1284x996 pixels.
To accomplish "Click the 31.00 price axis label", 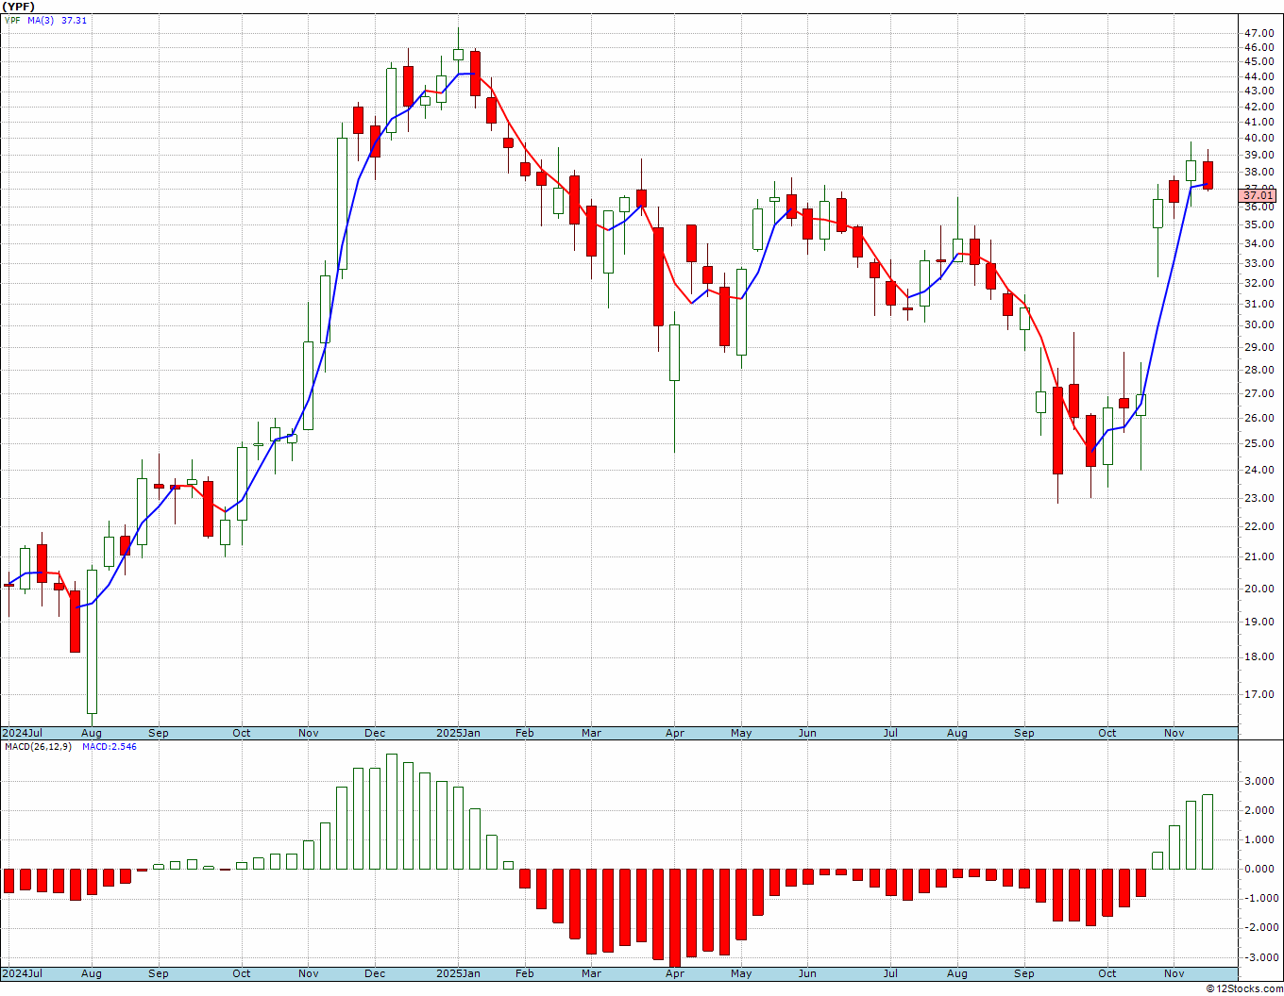I will (1259, 304).
